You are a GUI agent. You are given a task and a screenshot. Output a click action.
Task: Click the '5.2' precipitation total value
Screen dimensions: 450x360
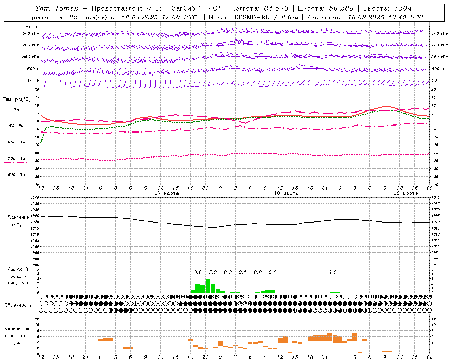point(213,272)
